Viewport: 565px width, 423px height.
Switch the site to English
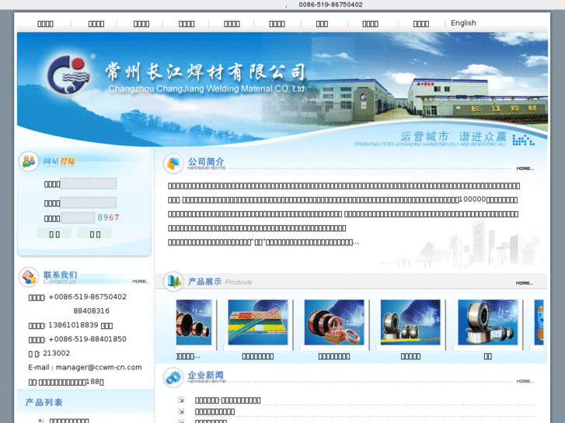tap(463, 23)
